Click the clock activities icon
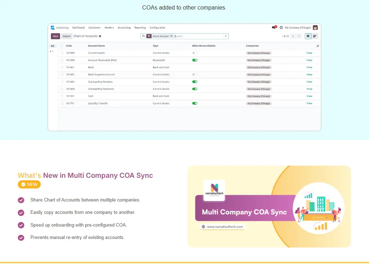369x269 pixels. [x=281, y=28]
